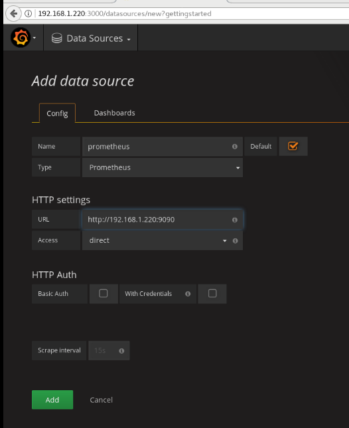Click the browser back arrow button
This screenshot has height=428, width=349.
pos(13,13)
